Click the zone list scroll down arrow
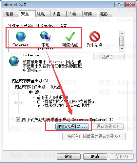 [x=122, y=49]
